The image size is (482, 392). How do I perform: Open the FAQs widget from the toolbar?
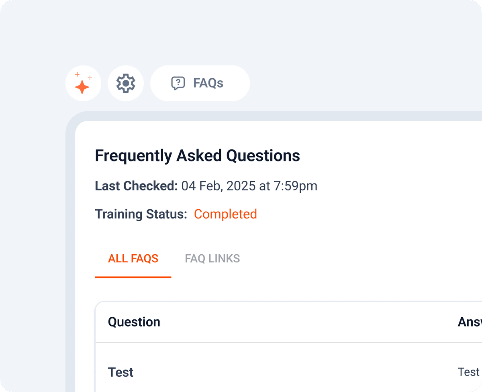(x=200, y=83)
